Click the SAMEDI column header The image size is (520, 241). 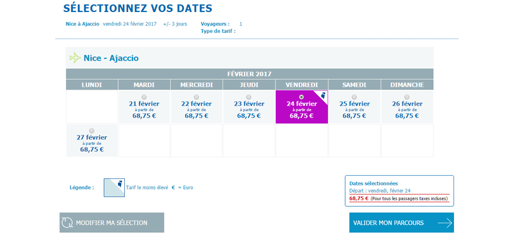click(x=354, y=85)
